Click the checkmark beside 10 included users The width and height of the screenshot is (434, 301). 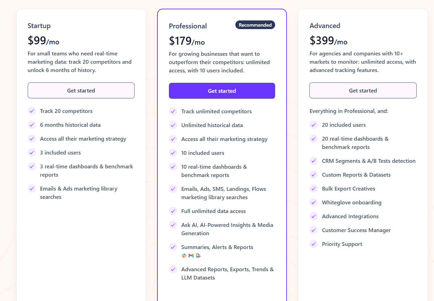click(x=173, y=153)
